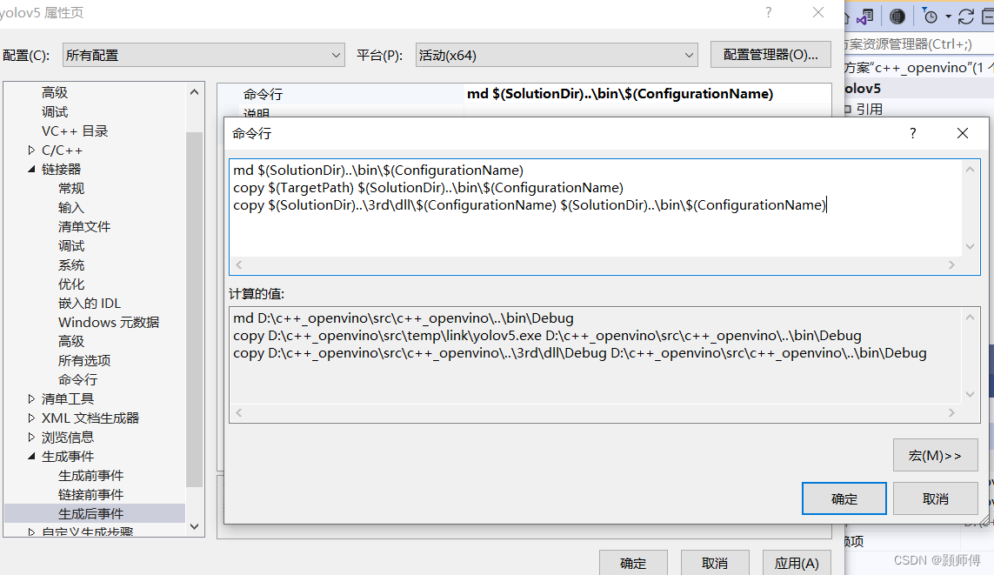This screenshot has width=994, height=575.
Task: Select 生成前事件 in the tree
Action: click(x=90, y=476)
